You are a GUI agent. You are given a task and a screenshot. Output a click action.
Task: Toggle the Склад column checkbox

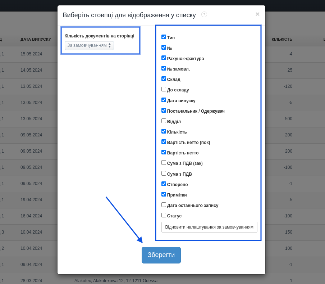click(x=164, y=79)
